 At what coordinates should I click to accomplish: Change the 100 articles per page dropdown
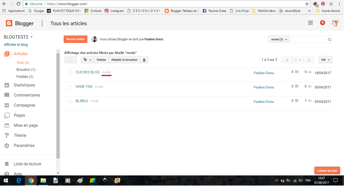click(x=325, y=60)
